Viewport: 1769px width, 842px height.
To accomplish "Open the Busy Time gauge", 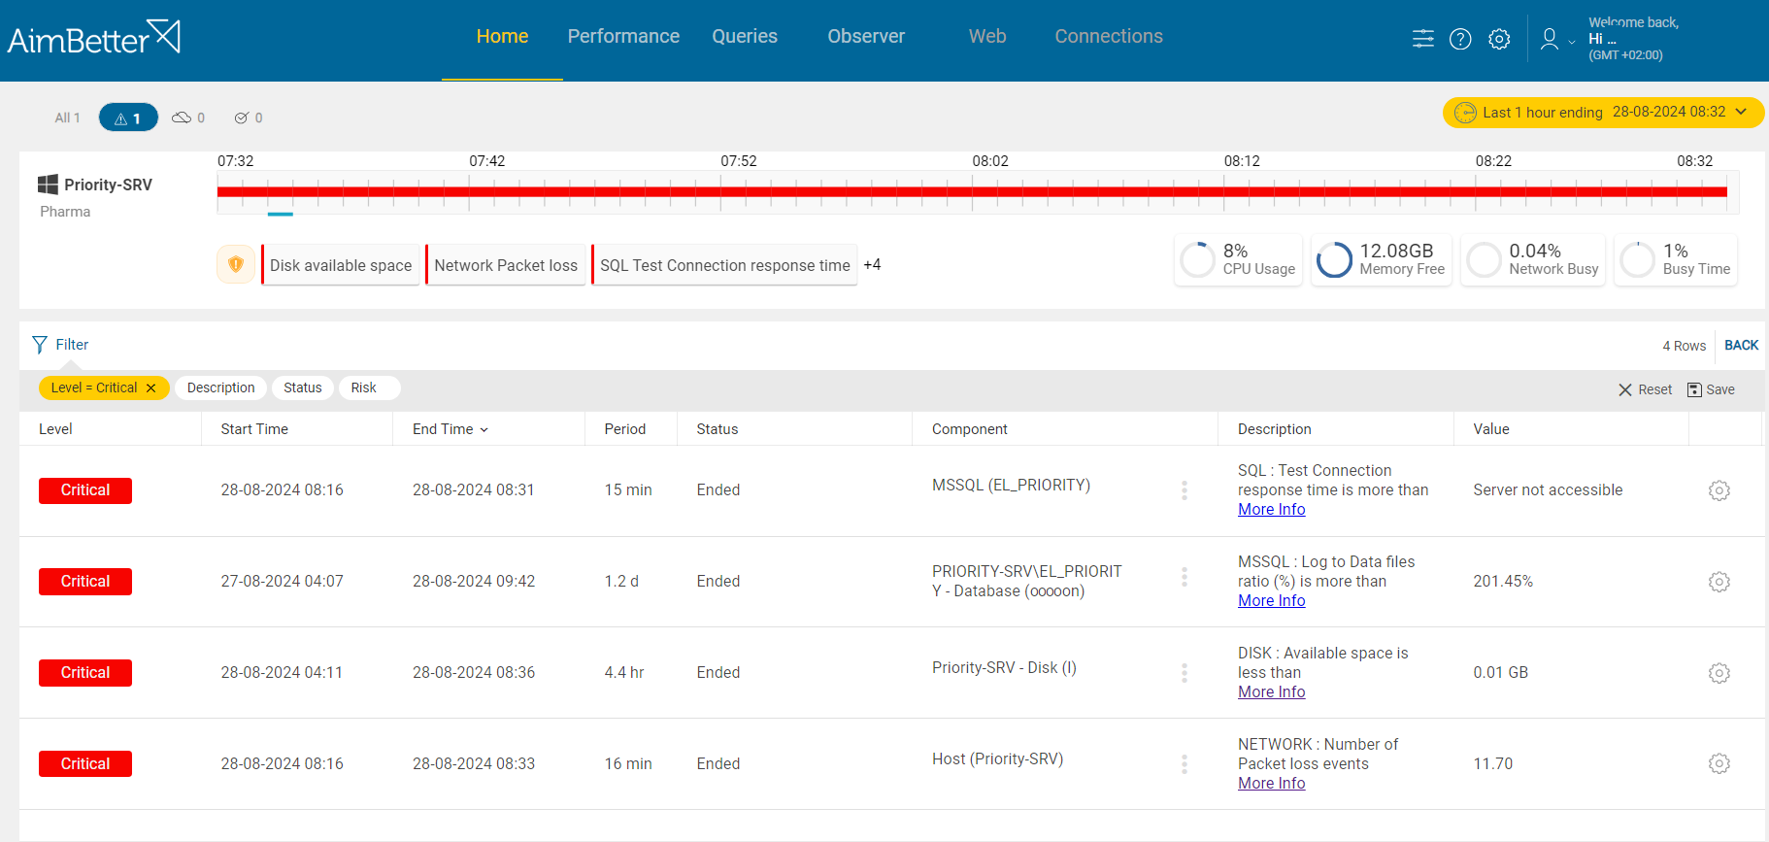I will [1676, 260].
